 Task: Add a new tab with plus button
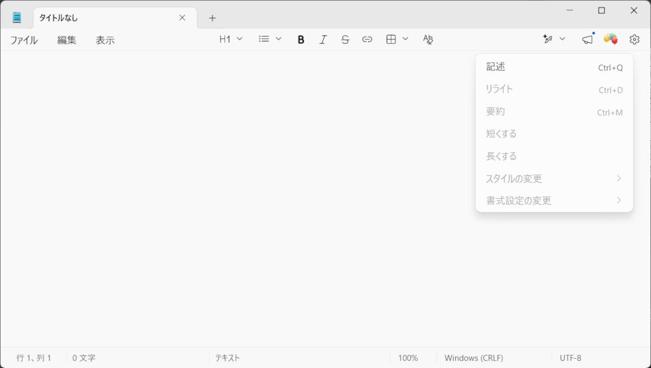coord(213,18)
